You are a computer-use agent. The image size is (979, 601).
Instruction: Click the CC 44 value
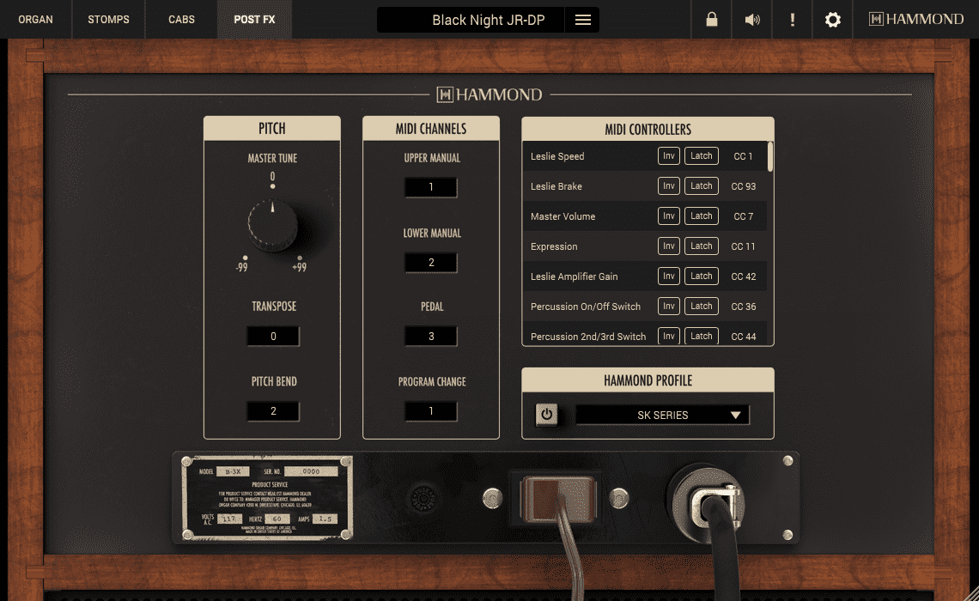(743, 337)
